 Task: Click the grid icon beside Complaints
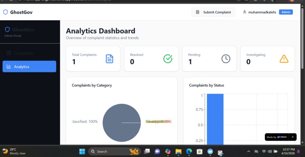point(9,53)
